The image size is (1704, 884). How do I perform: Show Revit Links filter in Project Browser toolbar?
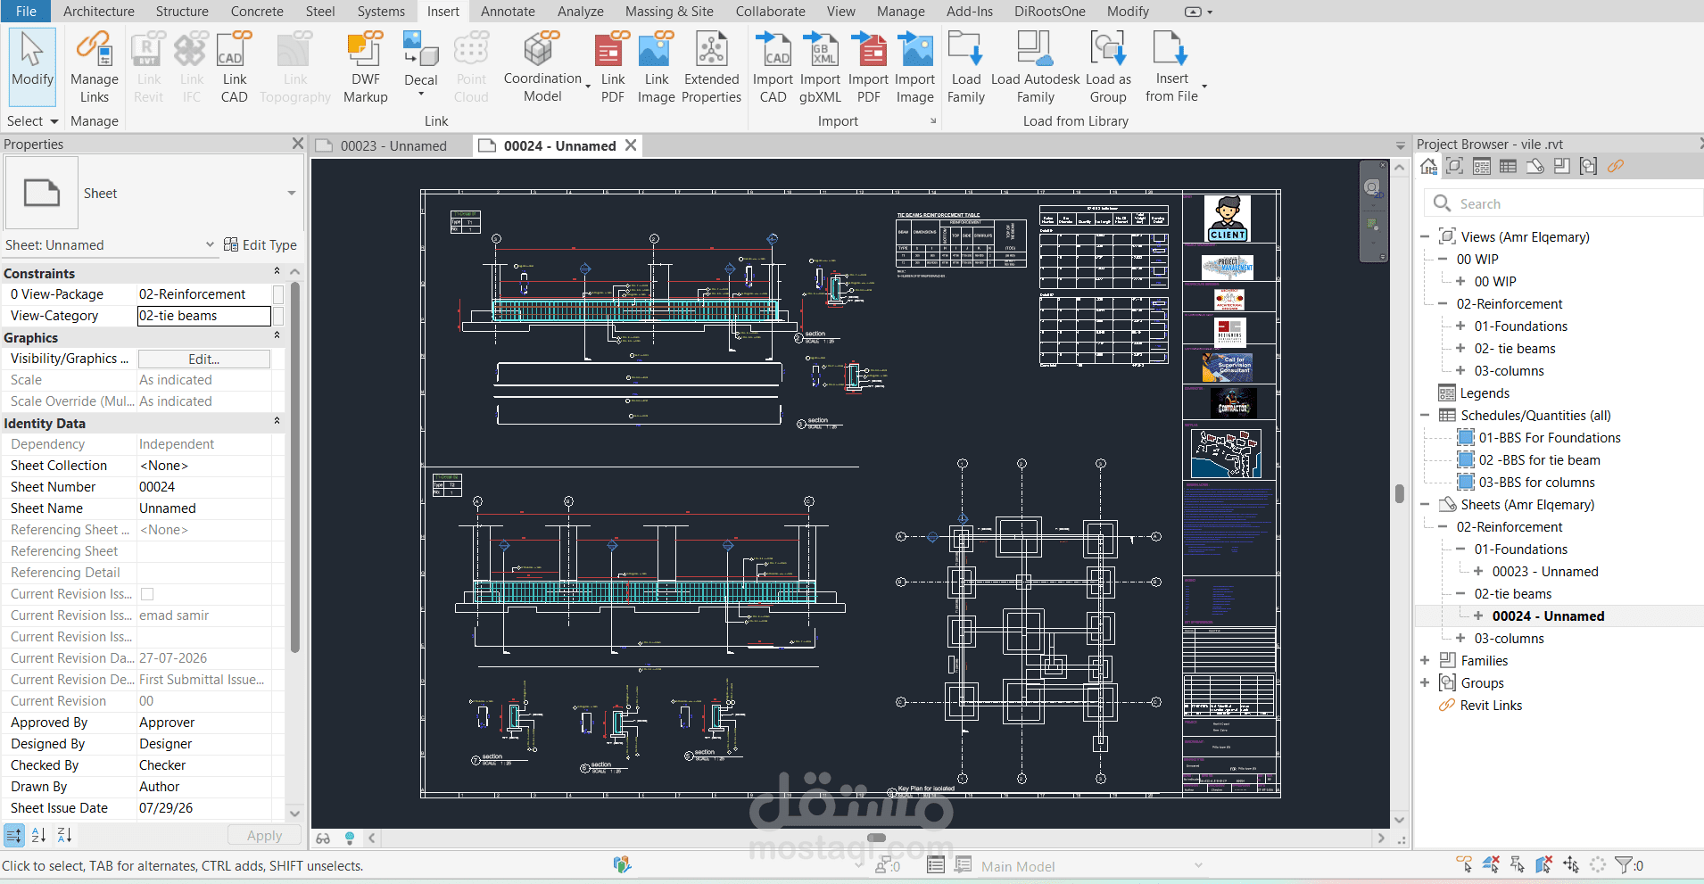tap(1616, 166)
